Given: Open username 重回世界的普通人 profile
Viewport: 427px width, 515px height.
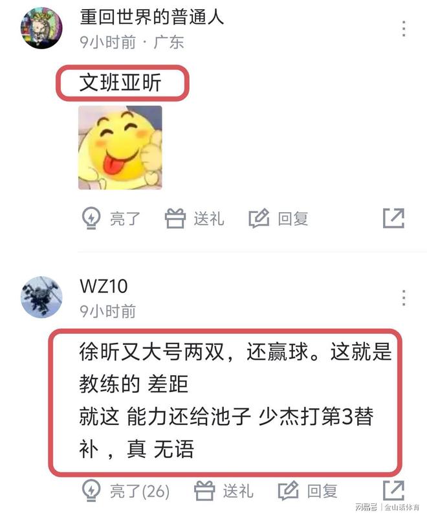Looking at the screenshot, I should pyautogui.click(x=152, y=17).
